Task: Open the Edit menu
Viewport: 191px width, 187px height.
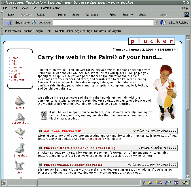Action: [14, 8]
